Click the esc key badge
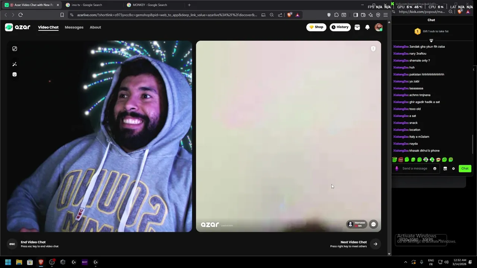 point(12,244)
